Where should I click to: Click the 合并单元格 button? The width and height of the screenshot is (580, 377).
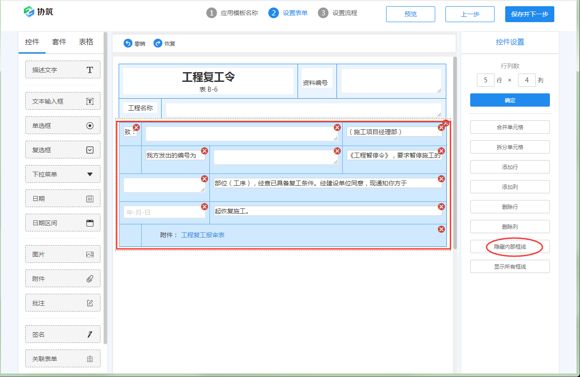point(510,127)
